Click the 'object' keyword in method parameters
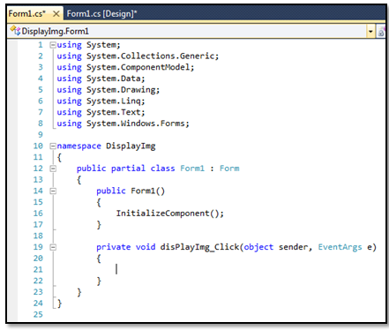 258,247
